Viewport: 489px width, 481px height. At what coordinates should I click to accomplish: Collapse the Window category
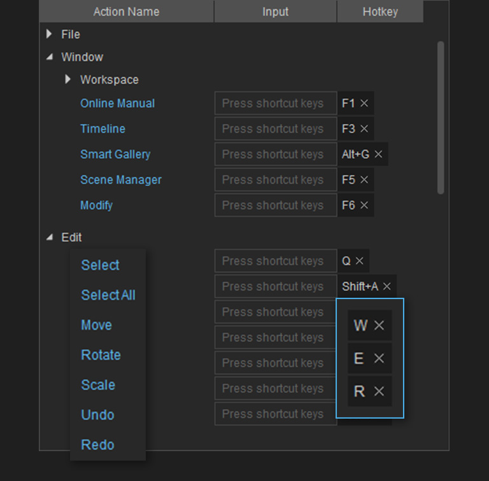tap(50, 57)
